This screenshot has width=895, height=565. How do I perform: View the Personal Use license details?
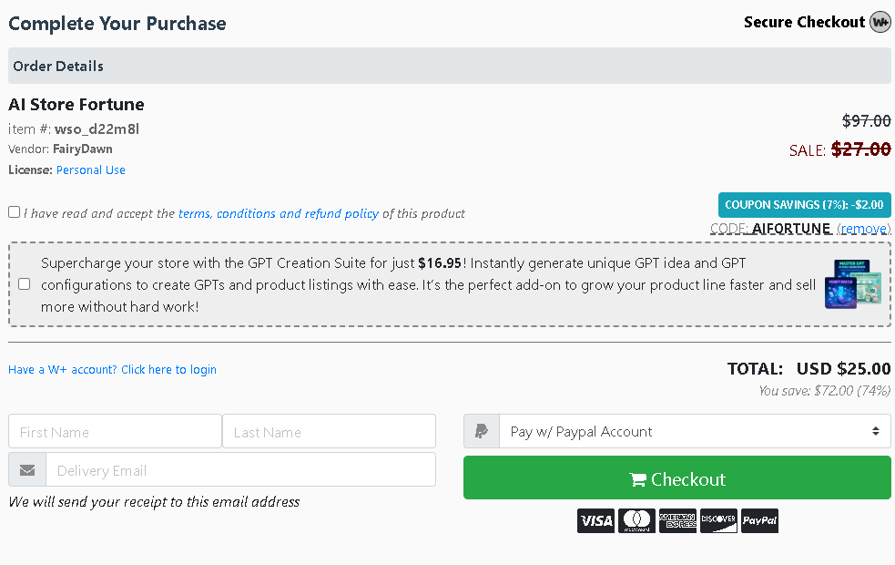tap(90, 169)
